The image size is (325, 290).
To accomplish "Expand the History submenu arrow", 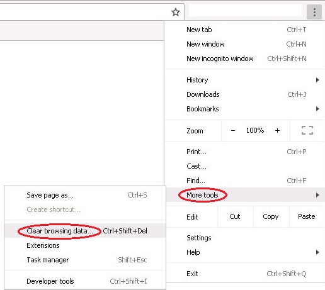I will click(317, 80).
